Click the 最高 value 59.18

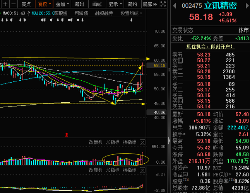[204, 141]
